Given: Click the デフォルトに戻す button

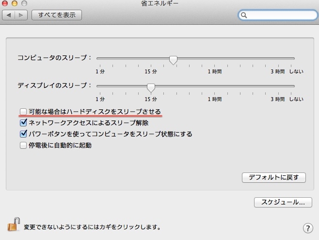Looking at the screenshot, I should 273,177.
